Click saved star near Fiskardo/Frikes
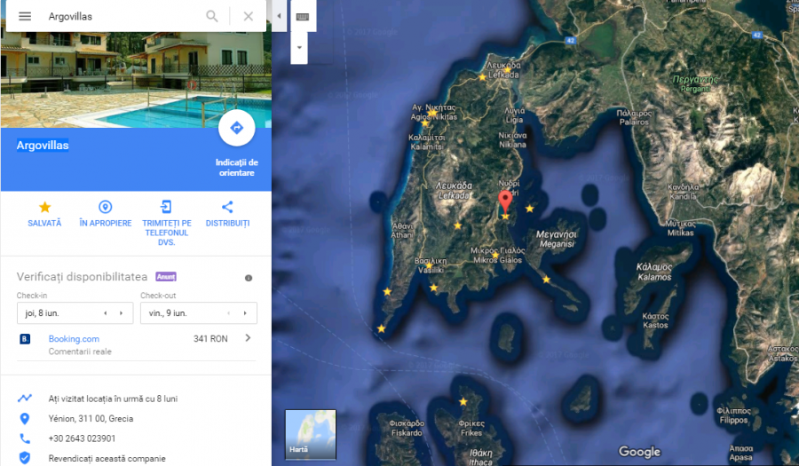This screenshot has height=466, width=799. tap(463, 402)
